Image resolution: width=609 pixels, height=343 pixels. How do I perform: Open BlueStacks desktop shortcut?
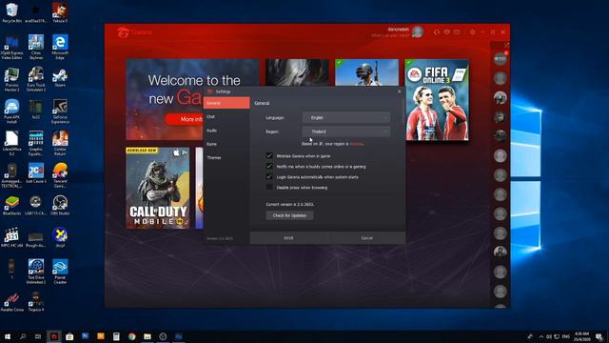[x=11, y=206]
